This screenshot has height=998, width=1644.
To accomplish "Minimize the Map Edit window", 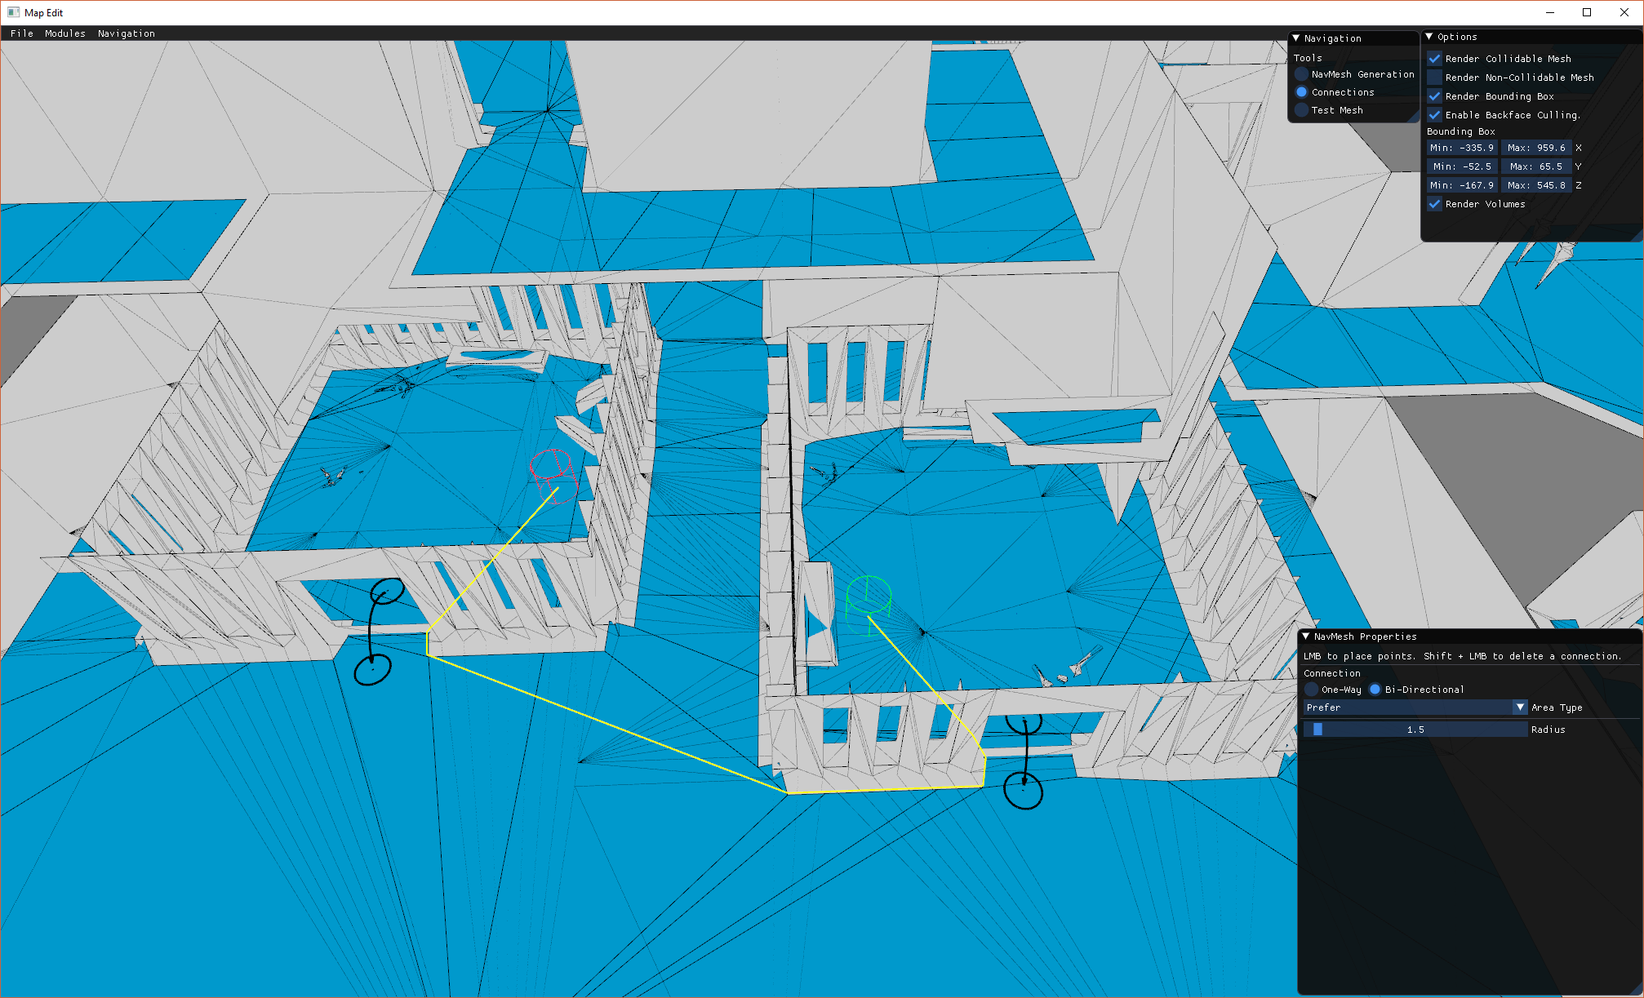I will [1549, 12].
